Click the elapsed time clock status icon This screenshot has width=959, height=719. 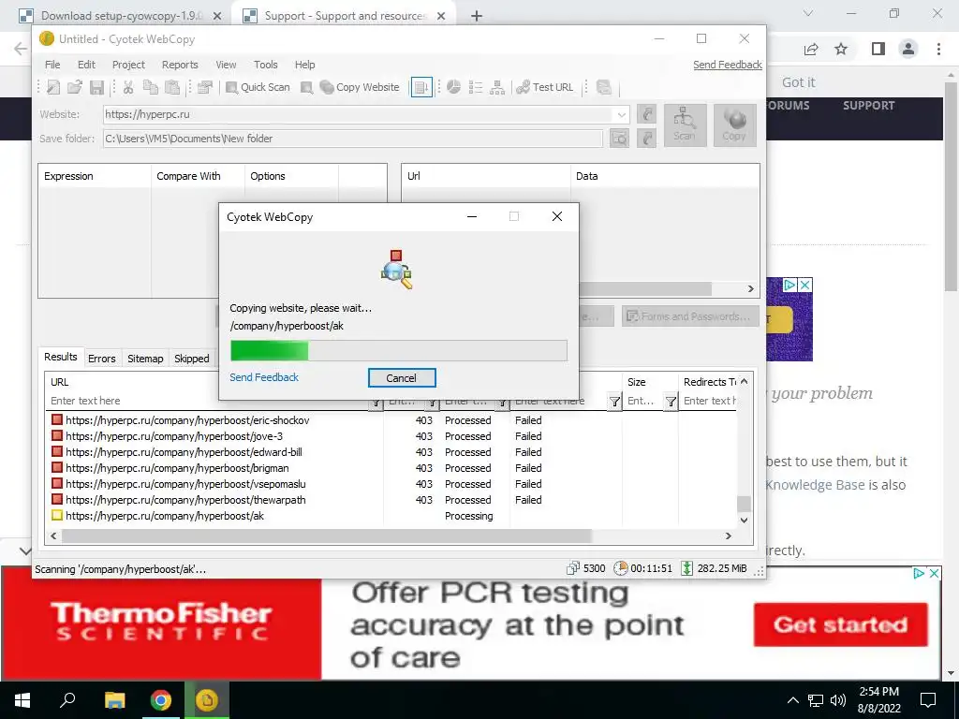pos(620,568)
